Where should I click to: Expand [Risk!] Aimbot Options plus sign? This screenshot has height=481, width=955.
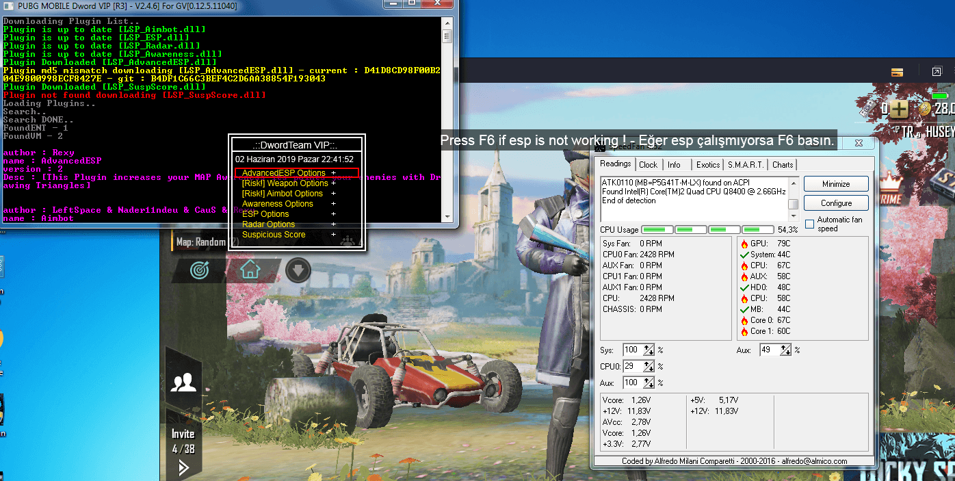point(334,194)
